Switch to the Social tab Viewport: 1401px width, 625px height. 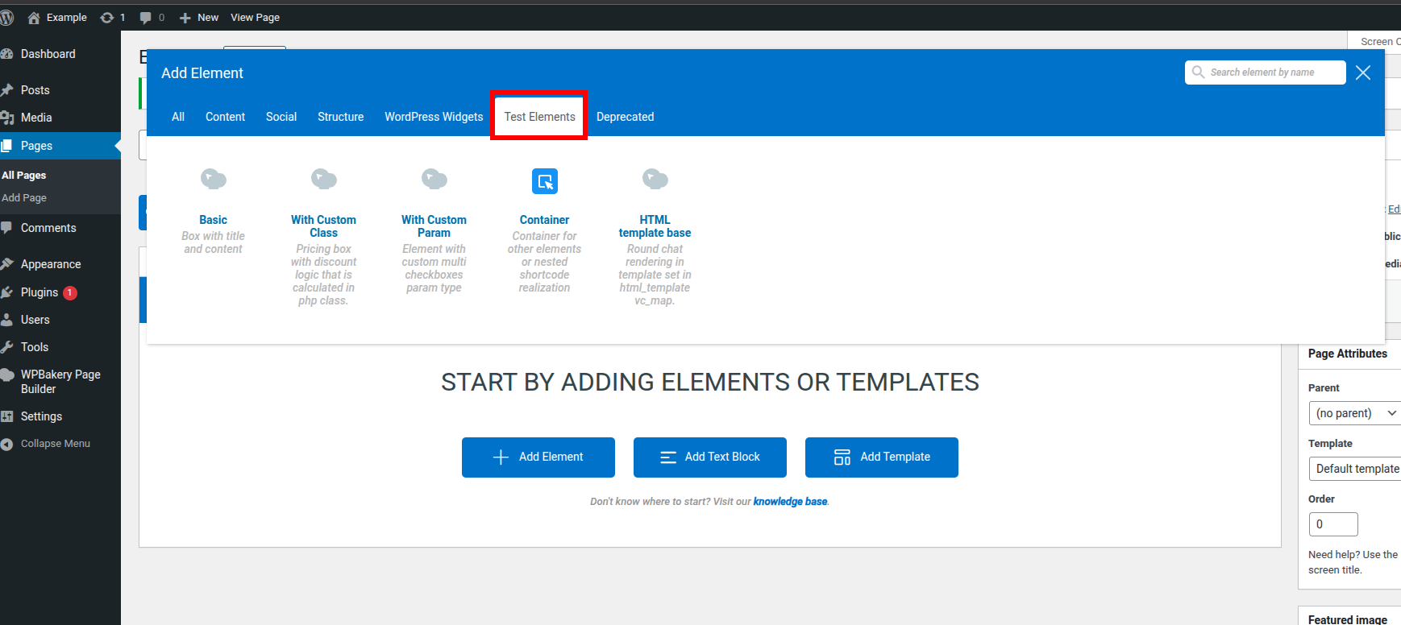[x=281, y=117]
